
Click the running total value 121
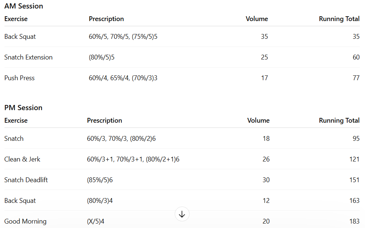pos(354,159)
